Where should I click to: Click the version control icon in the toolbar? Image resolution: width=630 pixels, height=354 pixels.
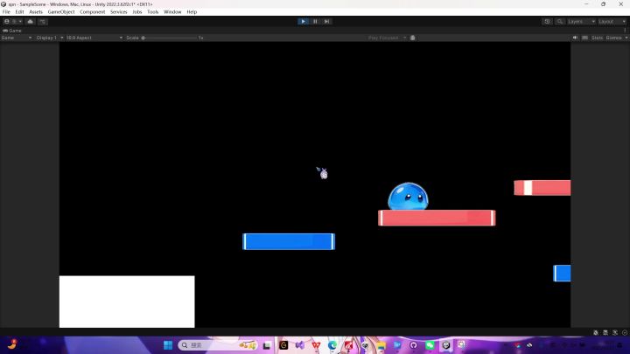[x=43, y=21]
